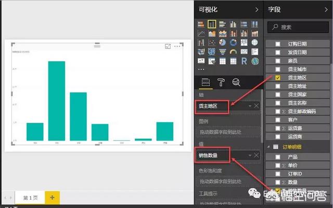The height and width of the screenshot is (208, 333).
Task: Check the 货主地址 field checkbox
Action: 278,86
